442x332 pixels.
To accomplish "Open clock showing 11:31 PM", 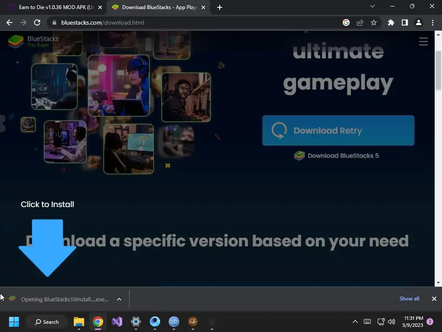I will click(413, 322).
